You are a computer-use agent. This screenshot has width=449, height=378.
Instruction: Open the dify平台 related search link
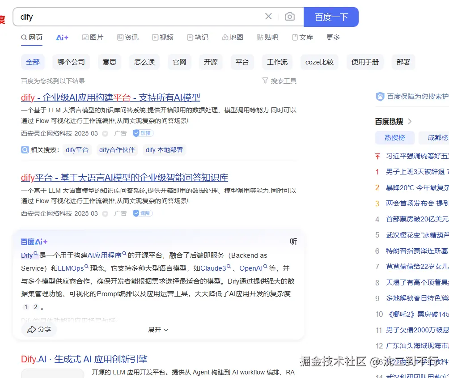77,150
